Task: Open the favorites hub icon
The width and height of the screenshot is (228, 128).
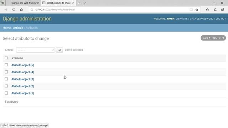Action: 207,10
